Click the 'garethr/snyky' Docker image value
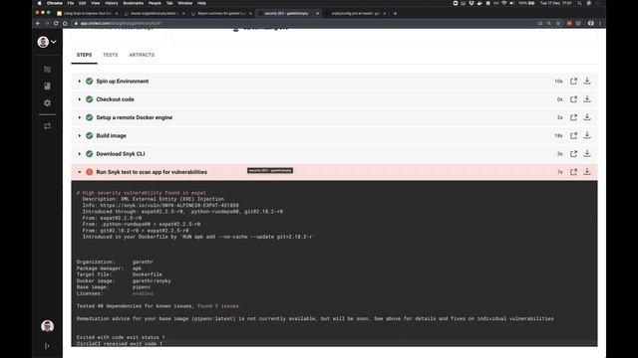This screenshot has height=358, width=638. tap(152, 280)
